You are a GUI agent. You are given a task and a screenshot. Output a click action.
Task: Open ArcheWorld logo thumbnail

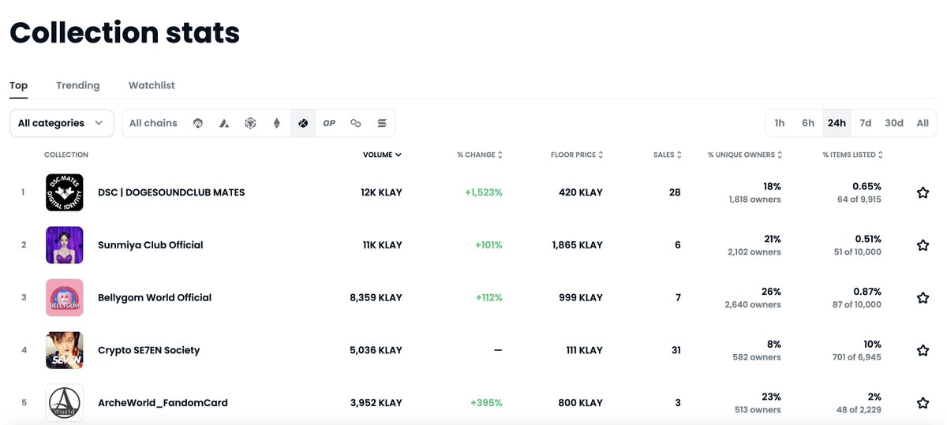(65, 403)
